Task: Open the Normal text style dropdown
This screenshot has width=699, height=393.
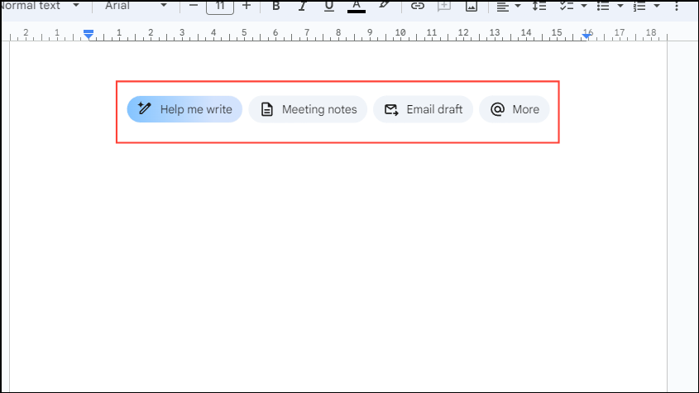Action: (41, 6)
